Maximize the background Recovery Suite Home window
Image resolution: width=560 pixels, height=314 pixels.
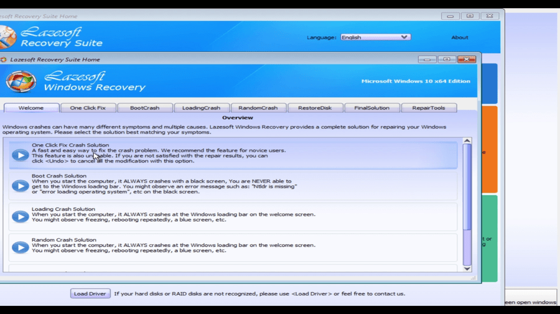(470, 16)
